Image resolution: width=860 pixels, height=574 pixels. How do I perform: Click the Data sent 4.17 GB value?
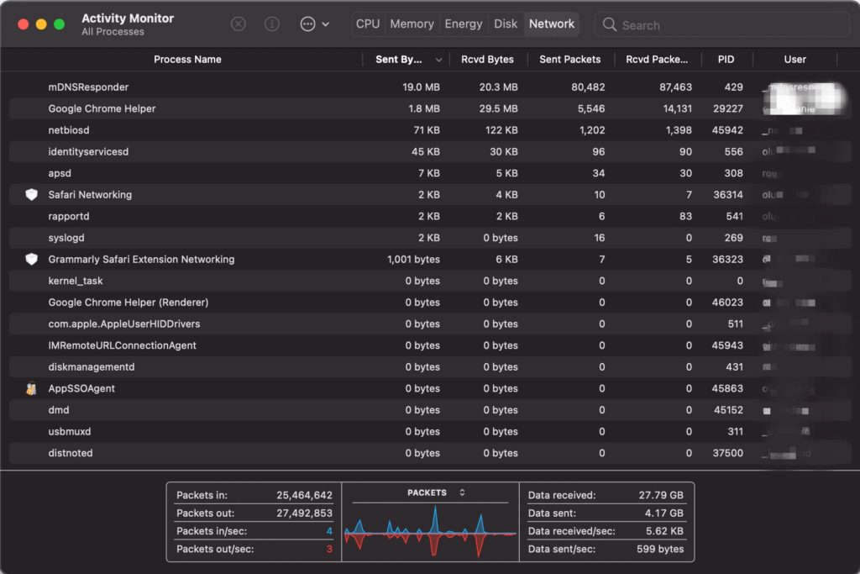[x=663, y=513]
